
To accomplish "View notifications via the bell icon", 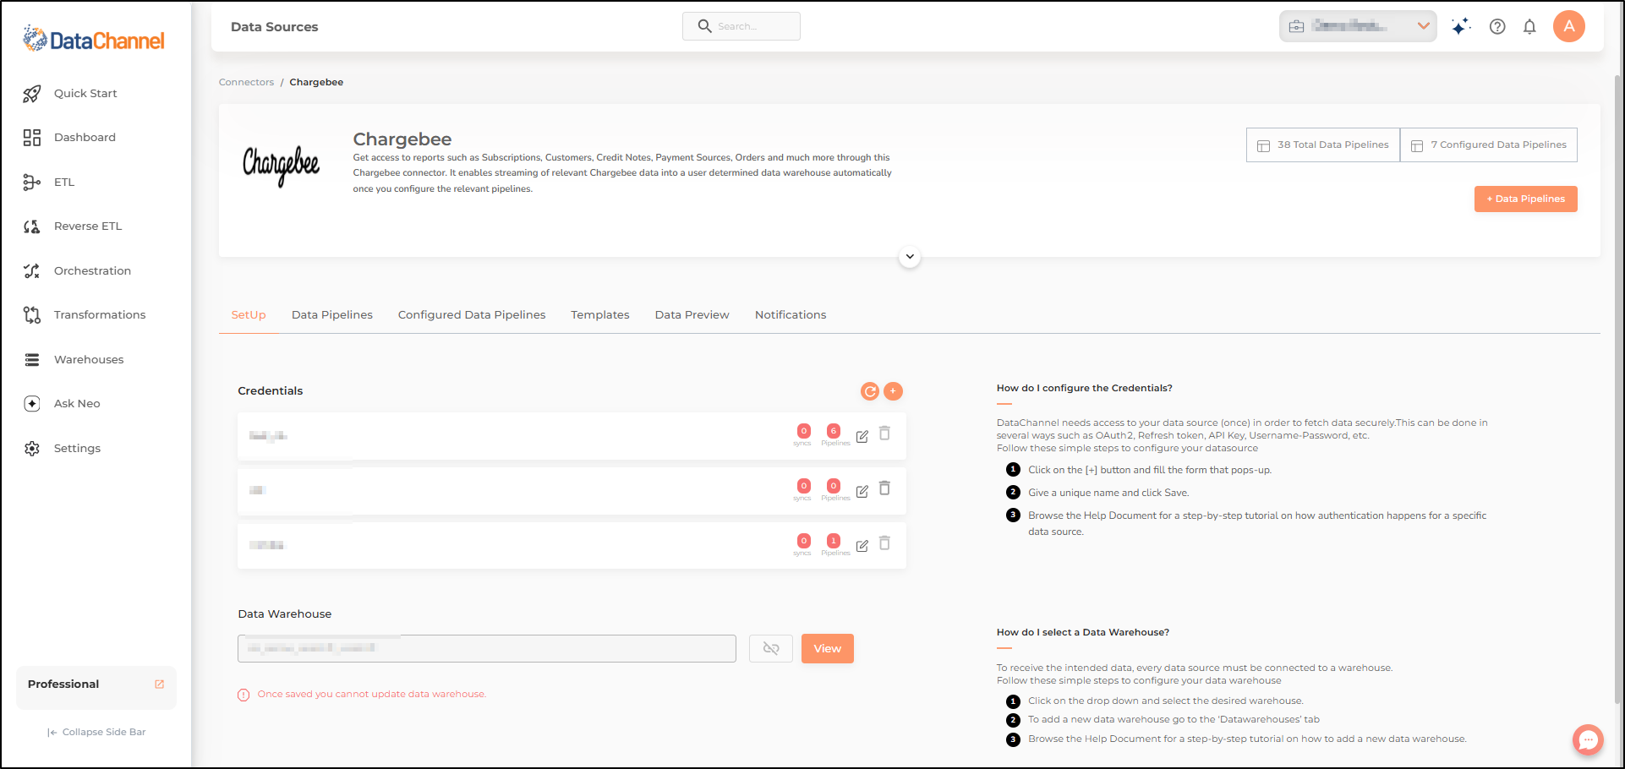I will pos(1529,26).
